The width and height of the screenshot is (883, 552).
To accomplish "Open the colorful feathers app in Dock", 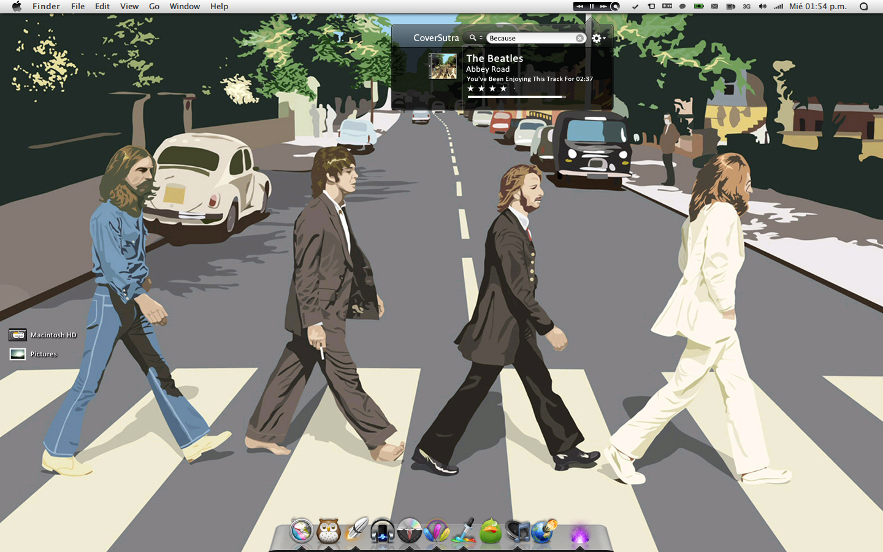I will [437, 531].
